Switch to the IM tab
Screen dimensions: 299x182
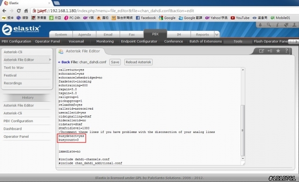178,35
